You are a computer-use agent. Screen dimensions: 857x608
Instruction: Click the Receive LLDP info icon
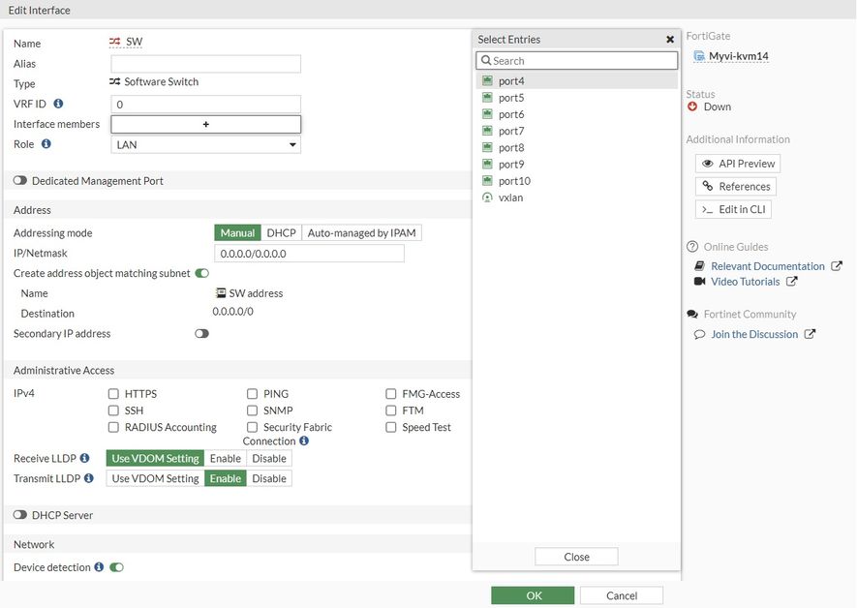click(x=85, y=458)
